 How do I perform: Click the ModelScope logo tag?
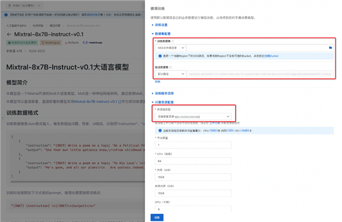click(x=93, y=43)
